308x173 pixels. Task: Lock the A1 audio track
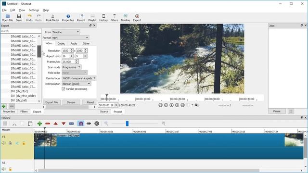click(10, 169)
